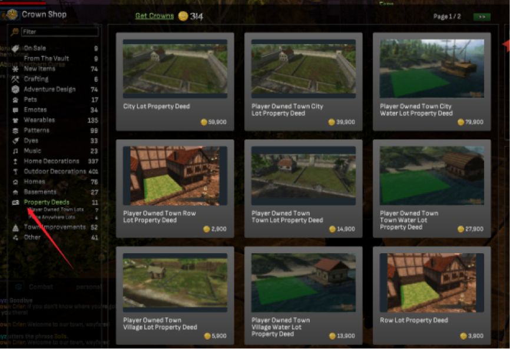Click the Dyes paint icon
The height and width of the screenshot is (349, 510).
pyautogui.click(x=15, y=141)
